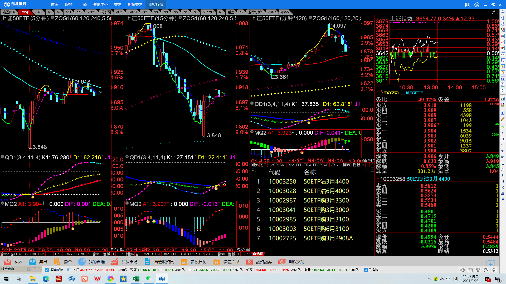Image resolution: width=506 pixels, height=284 pixels.
Task: Toggle ZQG1 indicator circle on 5分钟 chart
Action: click(x=52, y=18)
